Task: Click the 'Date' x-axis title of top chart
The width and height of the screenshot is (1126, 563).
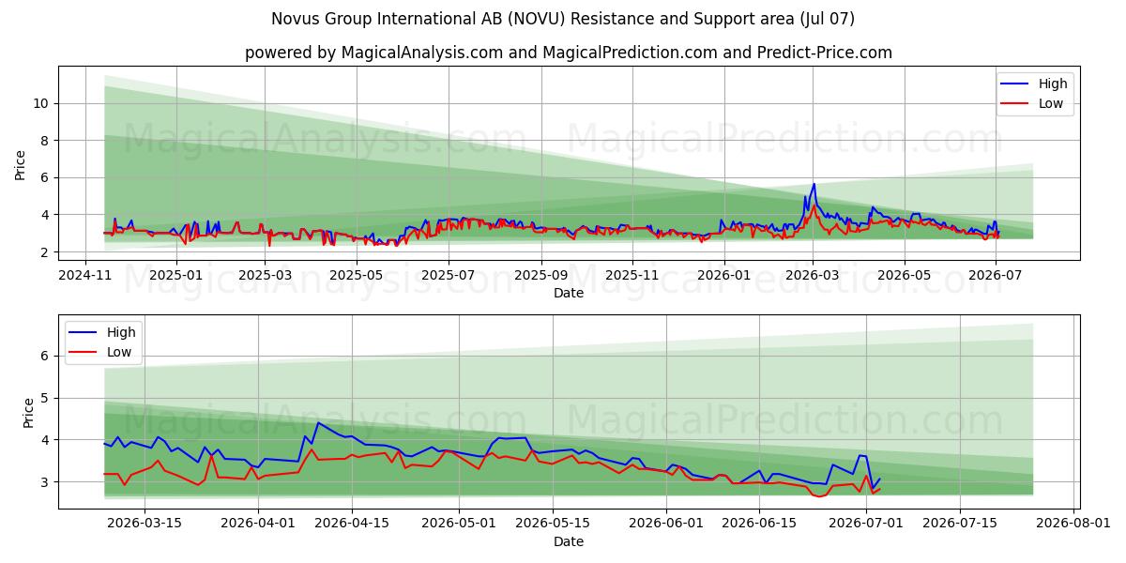Action: [x=569, y=293]
